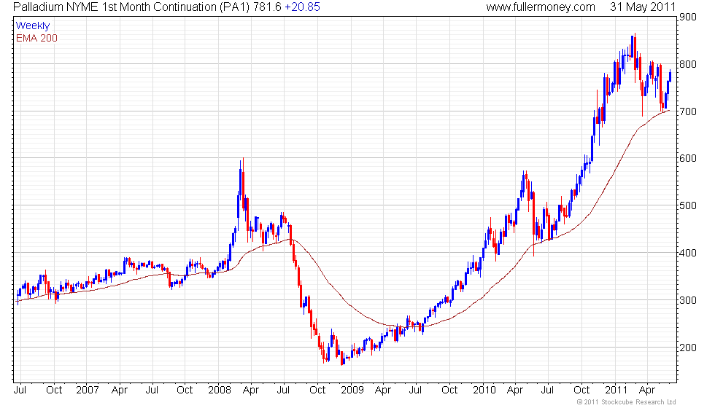Select the 600 price axis label
This screenshot has height=408, width=715.
687,159
